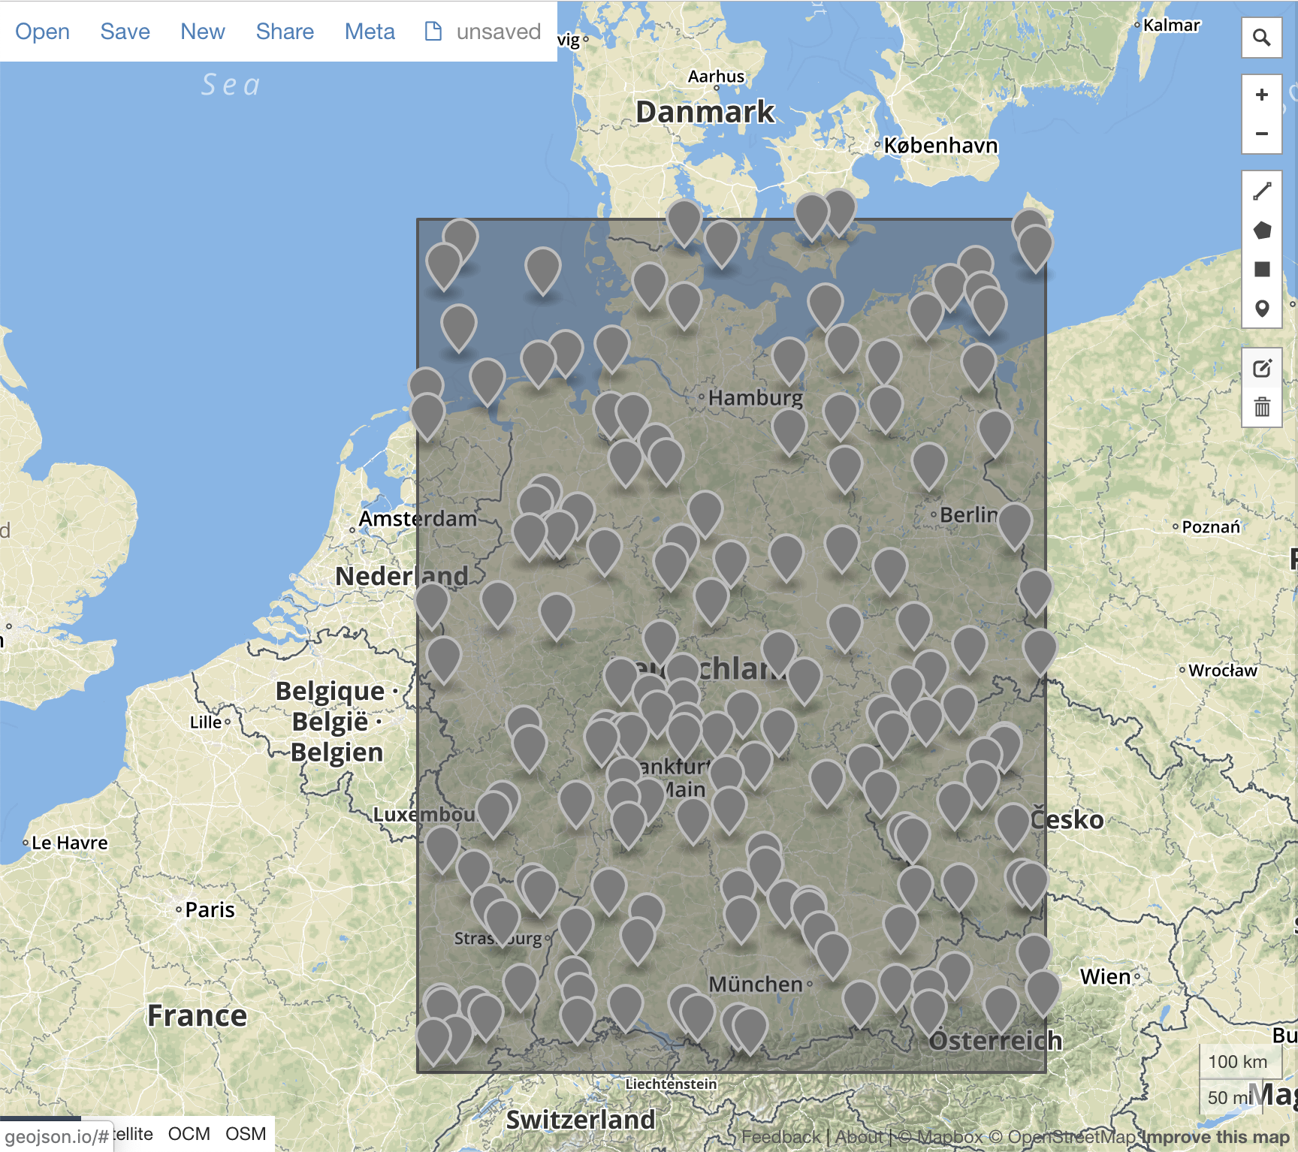Click the marker below the Hamburg label
Image resolution: width=1298 pixels, height=1152 pixels.
pos(789,431)
